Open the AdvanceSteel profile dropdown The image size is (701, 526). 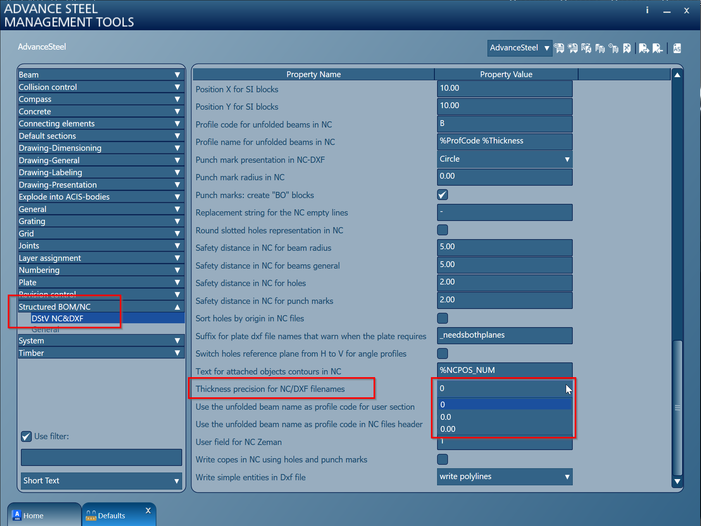(520, 48)
